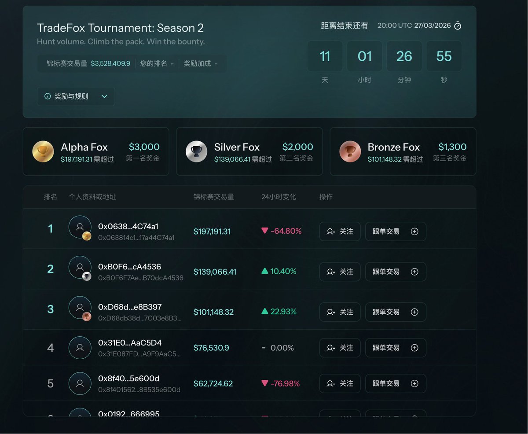Click the hours countdown box showing 01
Screen dimensions: 528x434
coord(364,56)
